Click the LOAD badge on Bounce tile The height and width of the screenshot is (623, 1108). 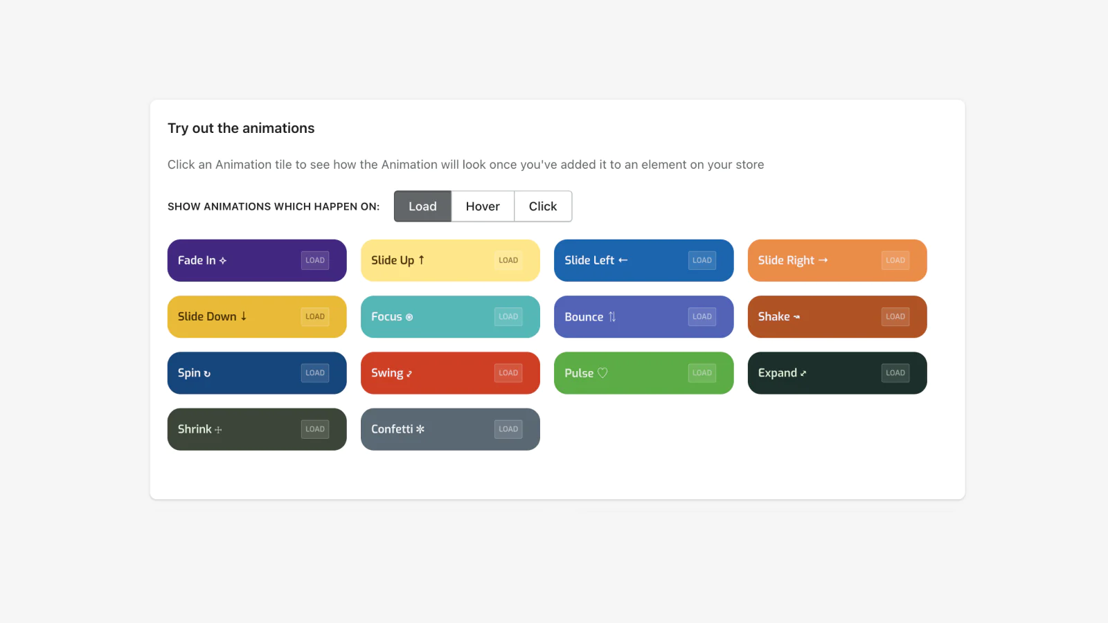pyautogui.click(x=702, y=316)
